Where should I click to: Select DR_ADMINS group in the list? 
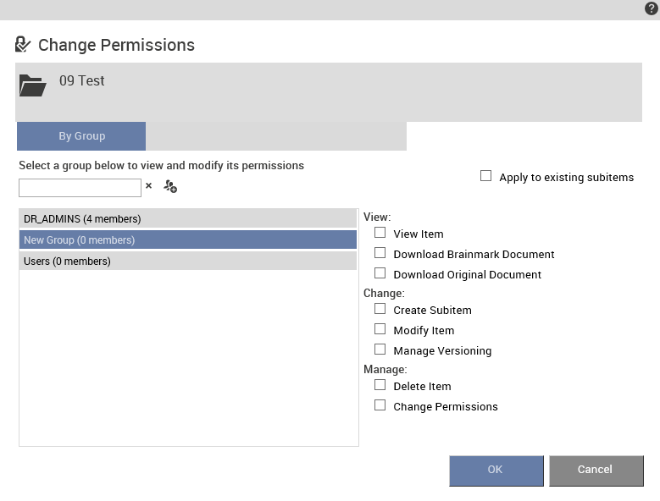click(x=188, y=218)
